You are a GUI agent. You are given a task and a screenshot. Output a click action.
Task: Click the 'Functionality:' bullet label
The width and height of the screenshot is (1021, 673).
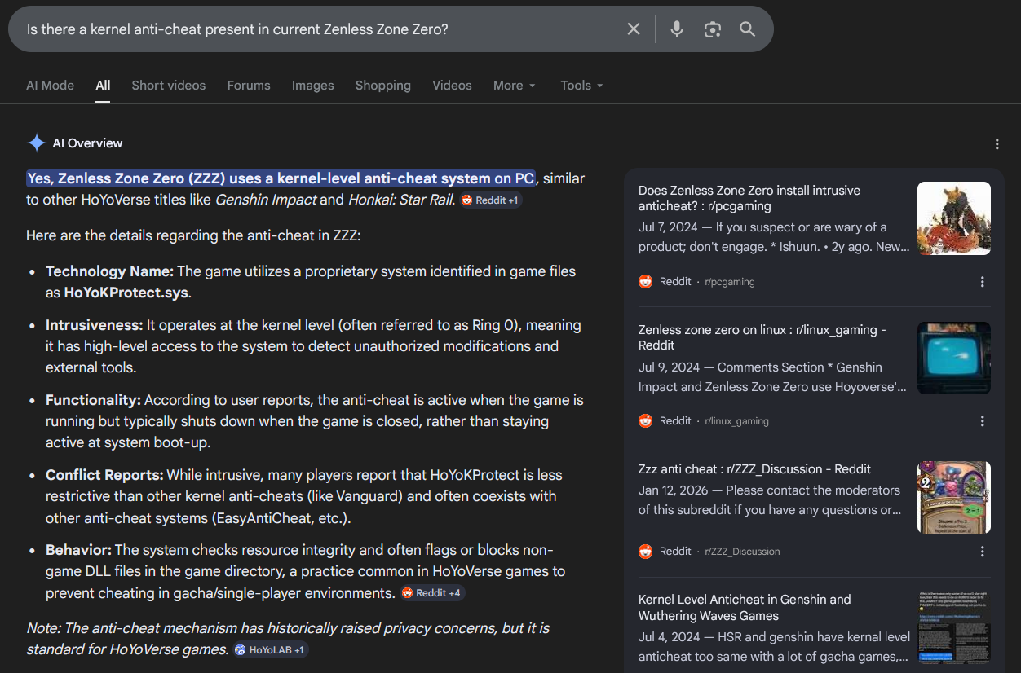tap(93, 400)
